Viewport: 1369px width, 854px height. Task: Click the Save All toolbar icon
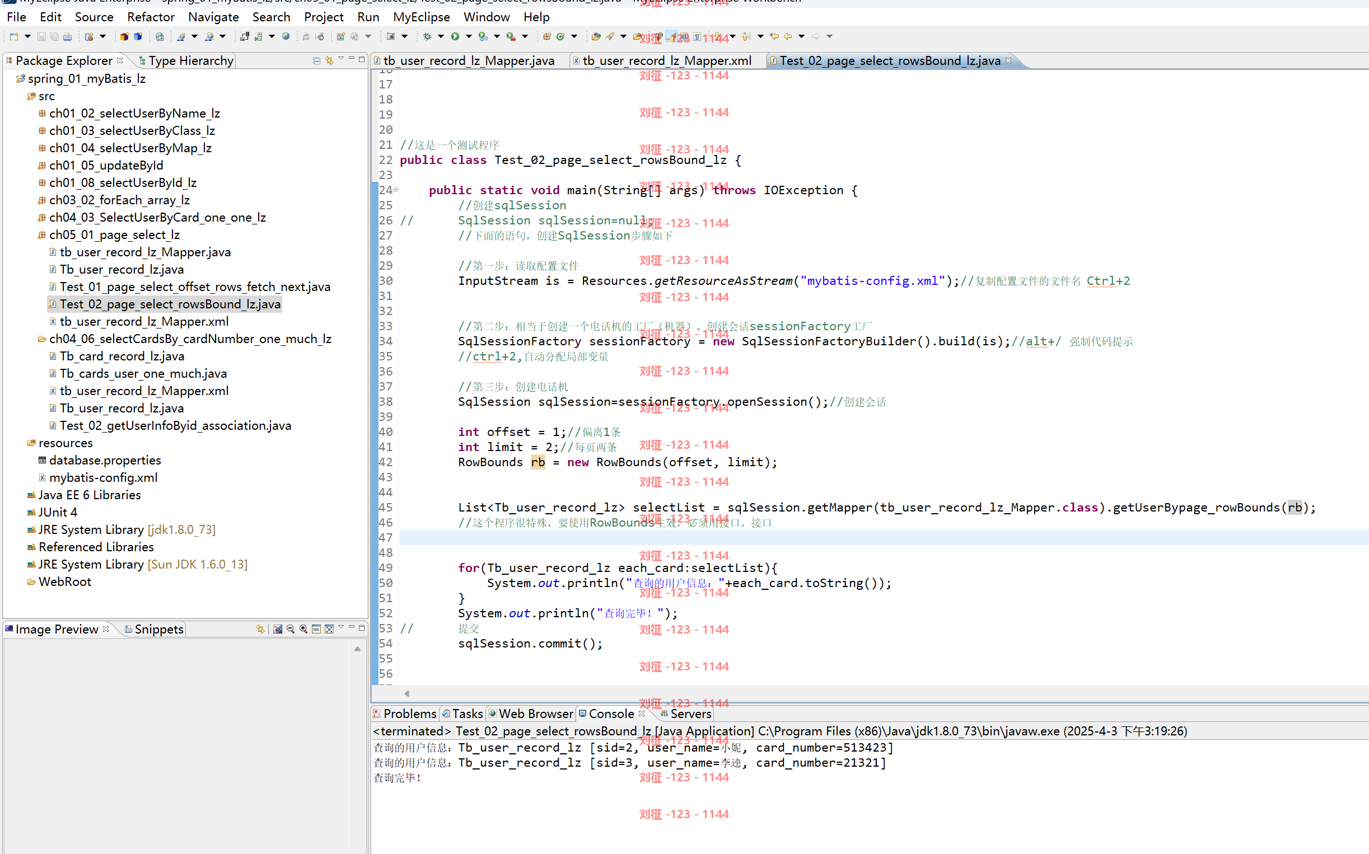[x=54, y=37]
